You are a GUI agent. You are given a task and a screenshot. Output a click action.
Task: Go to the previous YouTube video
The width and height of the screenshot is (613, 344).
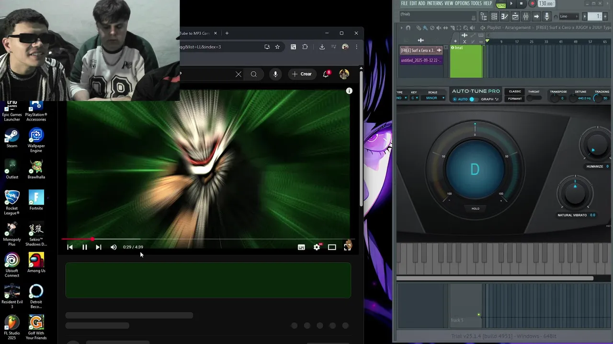pyautogui.click(x=70, y=247)
